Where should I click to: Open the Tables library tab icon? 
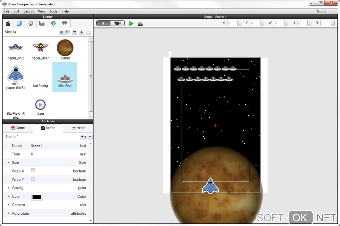coord(64,23)
